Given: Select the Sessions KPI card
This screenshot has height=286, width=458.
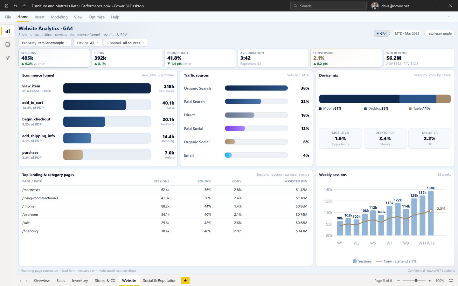Looking at the screenshot, I should (54, 58).
